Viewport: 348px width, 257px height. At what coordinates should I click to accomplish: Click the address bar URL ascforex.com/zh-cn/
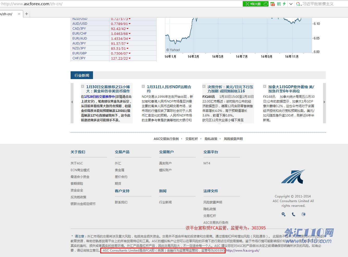click(x=32, y=4)
